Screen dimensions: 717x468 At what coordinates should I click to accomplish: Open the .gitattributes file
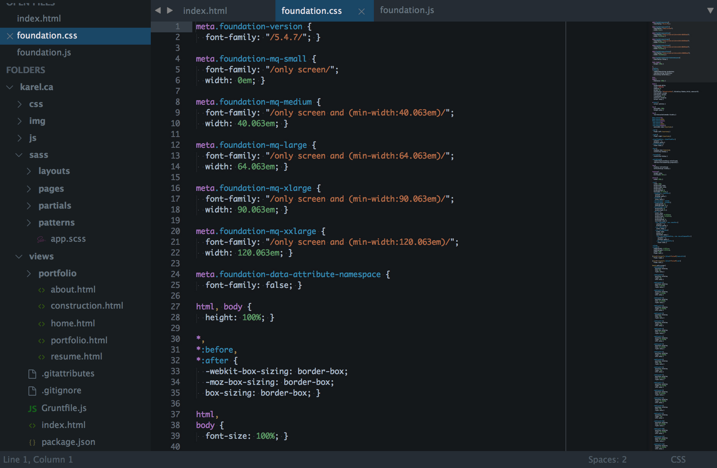pyautogui.click(x=68, y=373)
